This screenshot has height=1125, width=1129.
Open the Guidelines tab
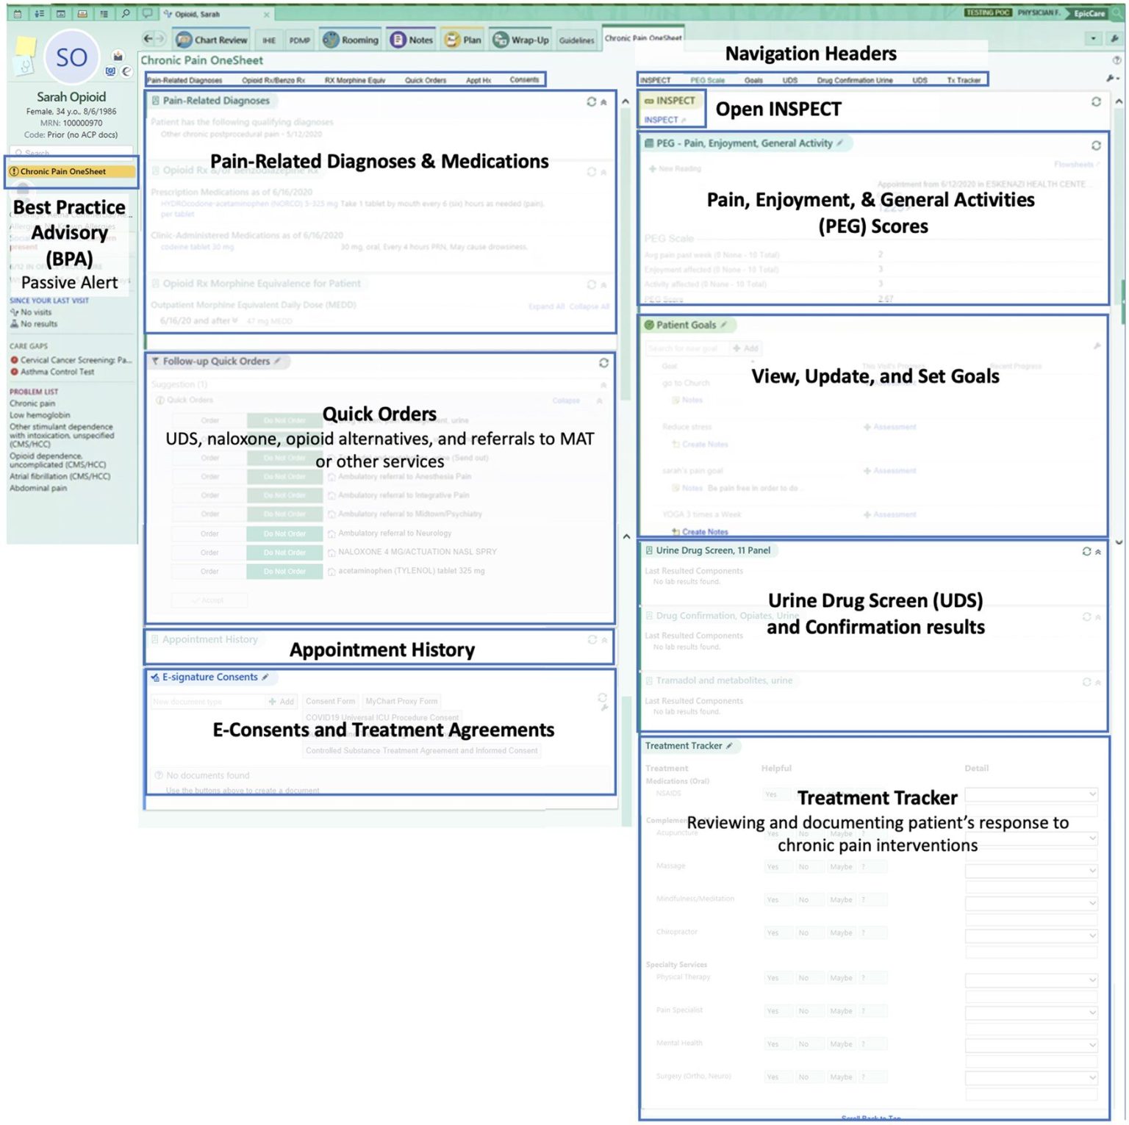coord(576,40)
